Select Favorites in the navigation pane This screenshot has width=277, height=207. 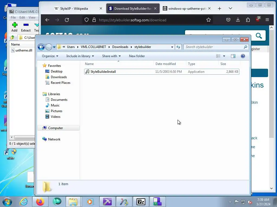(54, 66)
